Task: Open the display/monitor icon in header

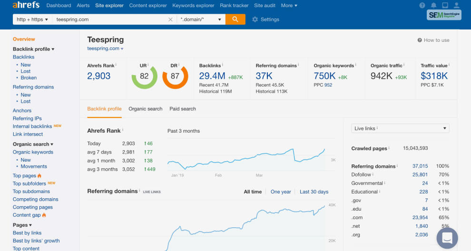Action: [x=445, y=5]
